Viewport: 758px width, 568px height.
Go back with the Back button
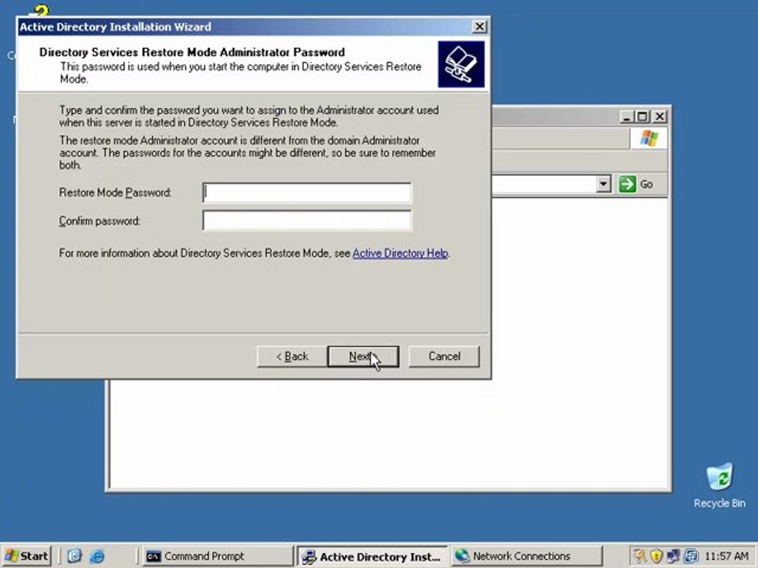click(x=292, y=357)
